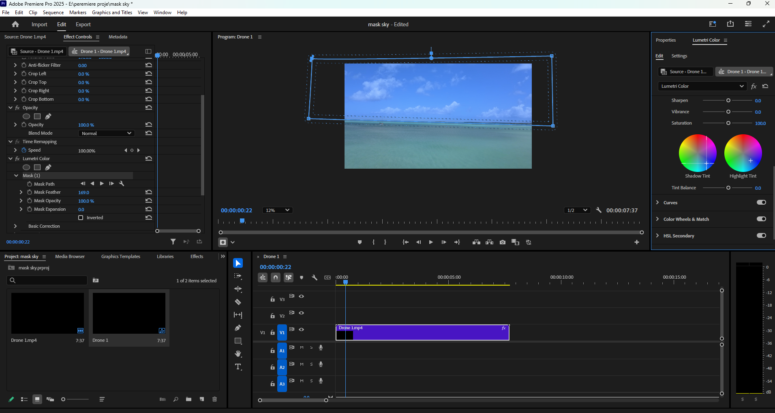Click Export Frame camera icon

pos(503,242)
